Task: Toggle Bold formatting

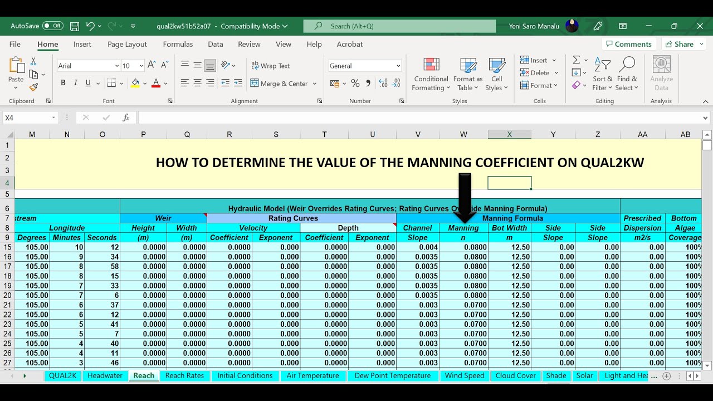Action: 63,83
